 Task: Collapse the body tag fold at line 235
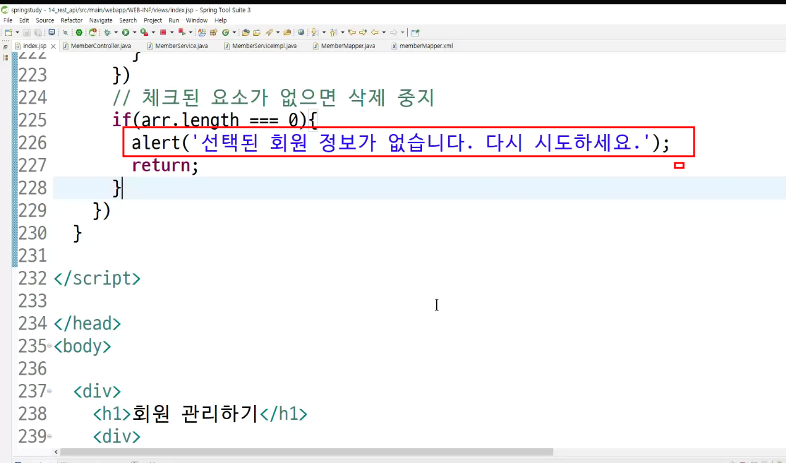[x=49, y=346]
